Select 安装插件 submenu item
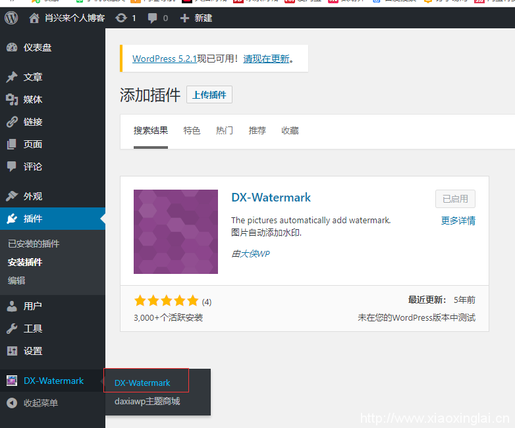This screenshot has height=428, width=515. pyautogui.click(x=25, y=262)
